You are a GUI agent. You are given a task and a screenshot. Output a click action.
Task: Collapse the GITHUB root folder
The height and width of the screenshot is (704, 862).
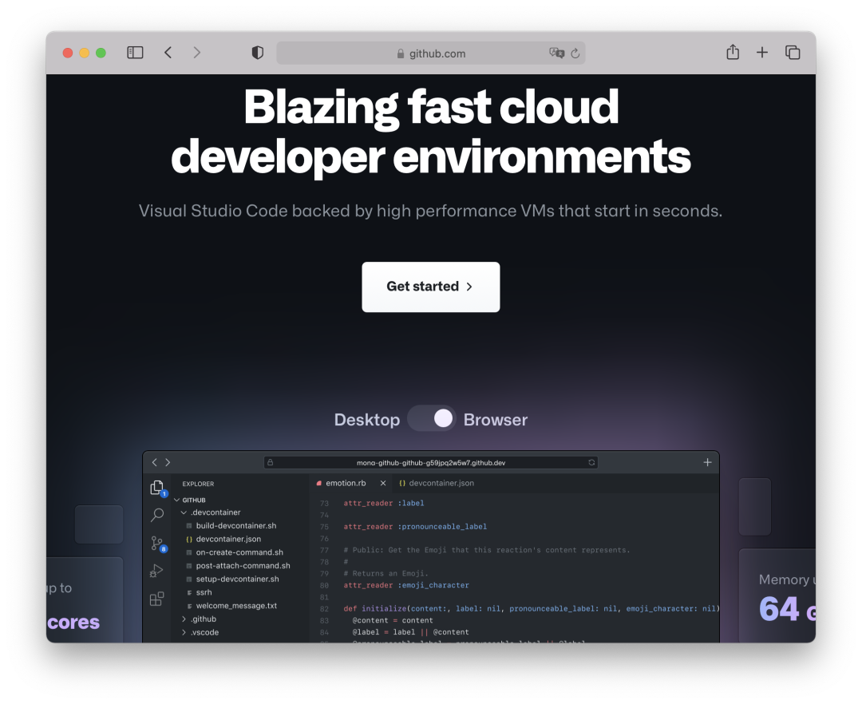[190, 500]
